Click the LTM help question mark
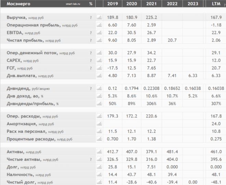 coord(225,5)
